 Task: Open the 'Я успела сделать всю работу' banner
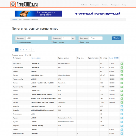[x=38, y=13]
